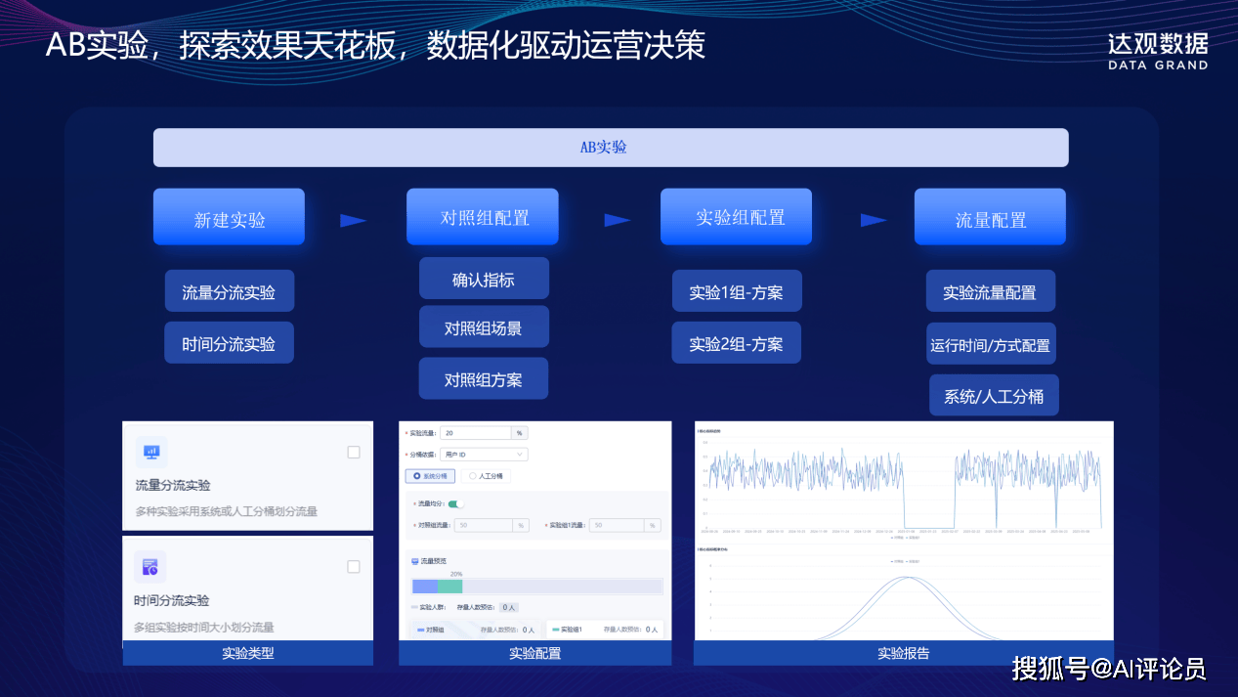Screen dimensions: 1238x697
Task: Check the 流量分流实验 card checkbox
Action: pos(354,452)
